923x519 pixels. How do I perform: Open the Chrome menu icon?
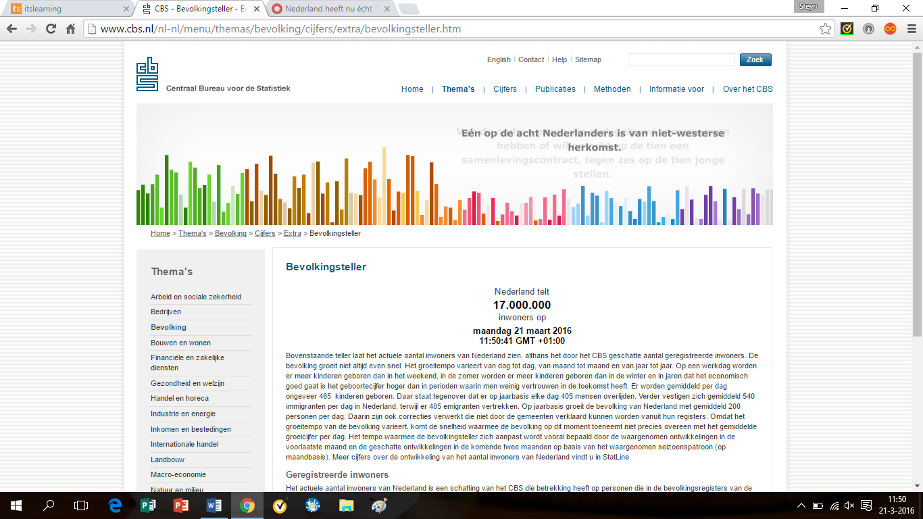tap(911, 29)
